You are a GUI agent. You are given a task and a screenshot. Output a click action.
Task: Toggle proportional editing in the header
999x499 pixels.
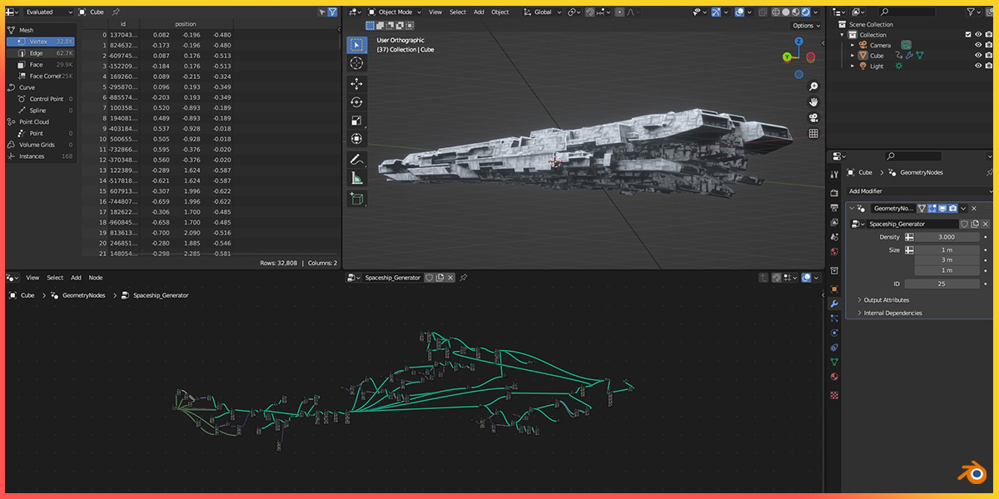[620, 12]
